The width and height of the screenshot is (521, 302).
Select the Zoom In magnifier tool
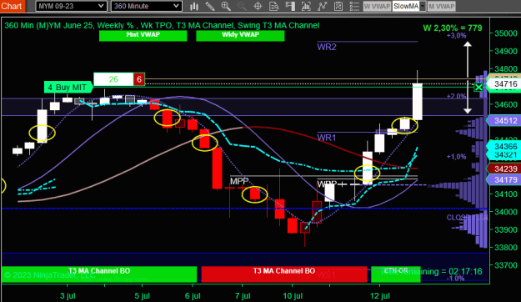(x=226, y=7)
